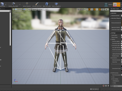The width and height of the screenshot is (122, 91).
Task: Toggle rotation snapping in the viewport
Action: (95, 9)
